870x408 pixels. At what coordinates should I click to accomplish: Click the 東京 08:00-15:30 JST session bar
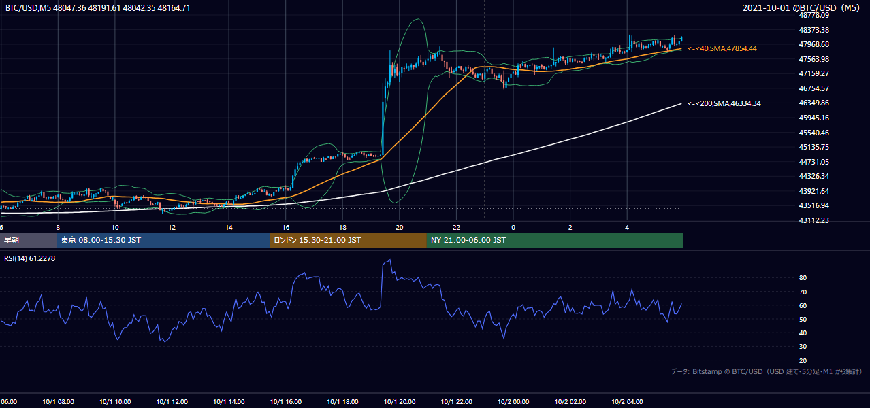pyautogui.click(x=163, y=240)
